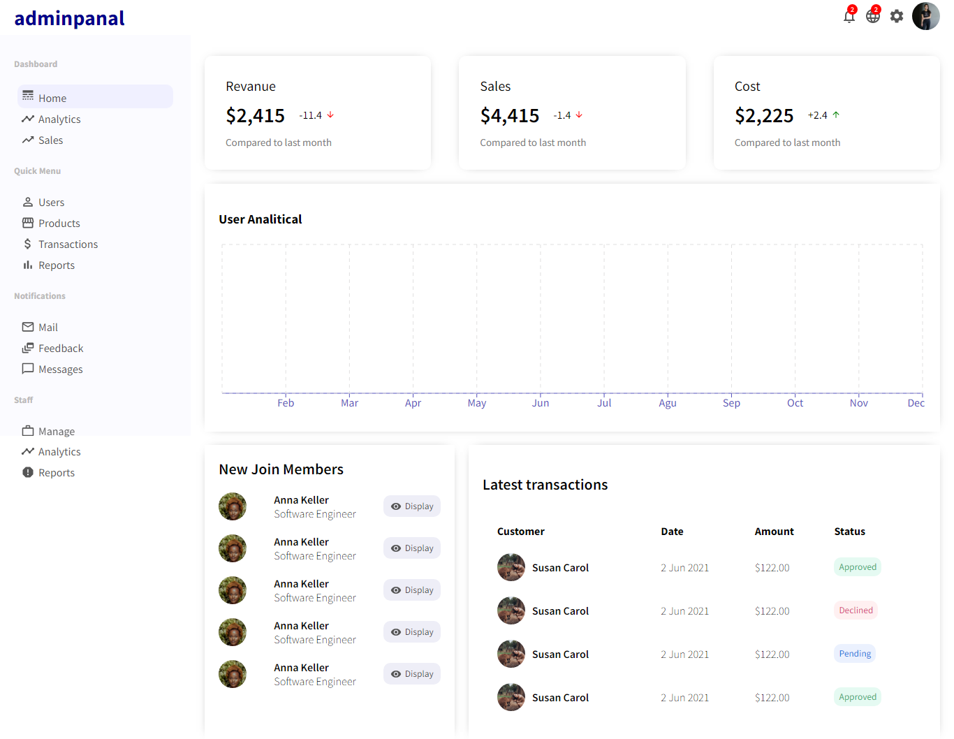Click the Declined status badge
The image size is (954, 739).
tap(856, 610)
